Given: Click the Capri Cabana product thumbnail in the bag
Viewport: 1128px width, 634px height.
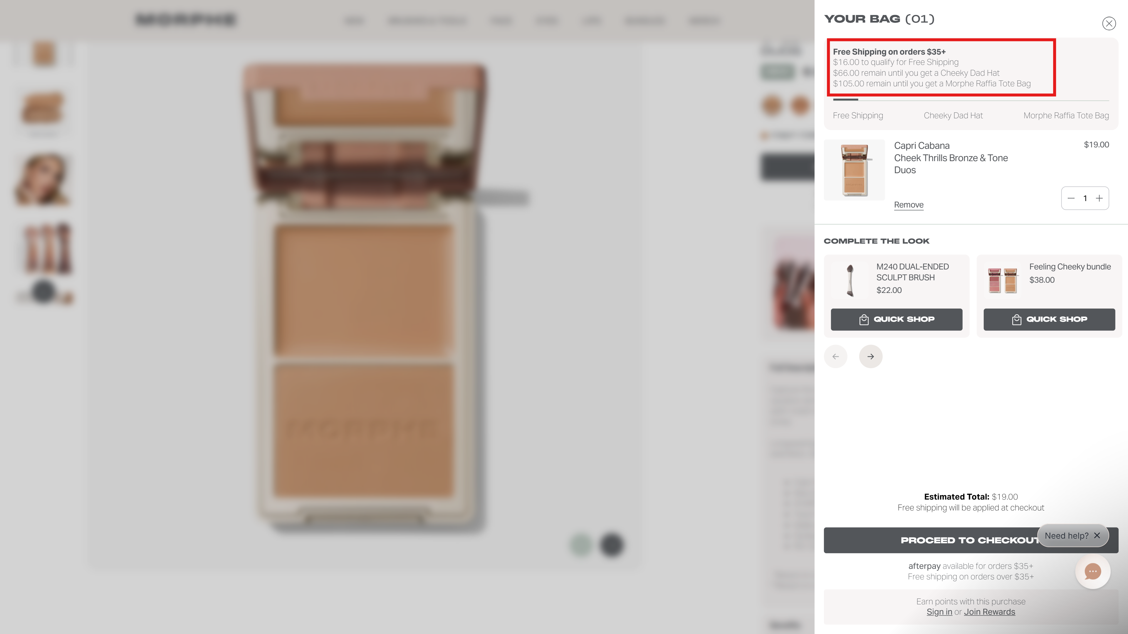Looking at the screenshot, I should point(854,170).
